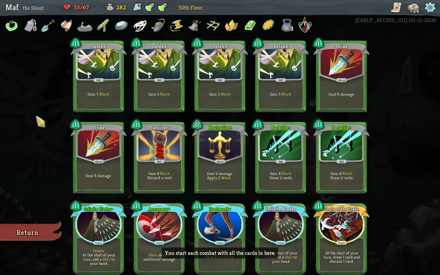This screenshot has height=275, width=440.
Task: Select the Survivor card
Action: pyautogui.click(x=159, y=158)
